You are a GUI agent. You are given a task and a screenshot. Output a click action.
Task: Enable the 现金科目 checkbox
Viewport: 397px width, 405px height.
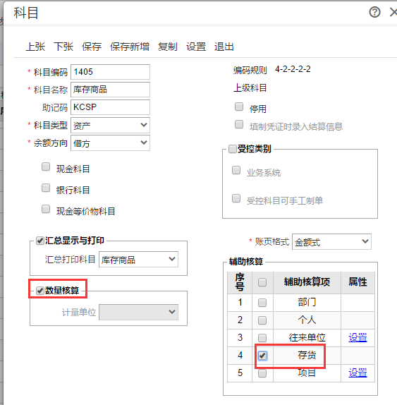[x=46, y=167]
